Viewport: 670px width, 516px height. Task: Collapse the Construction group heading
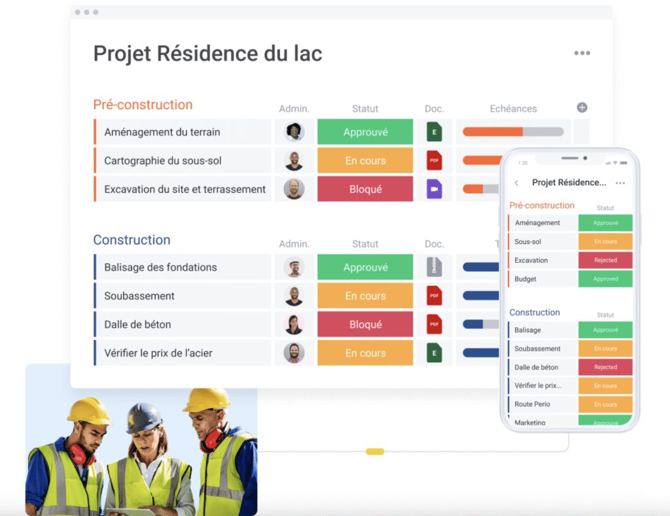coord(132,240)
